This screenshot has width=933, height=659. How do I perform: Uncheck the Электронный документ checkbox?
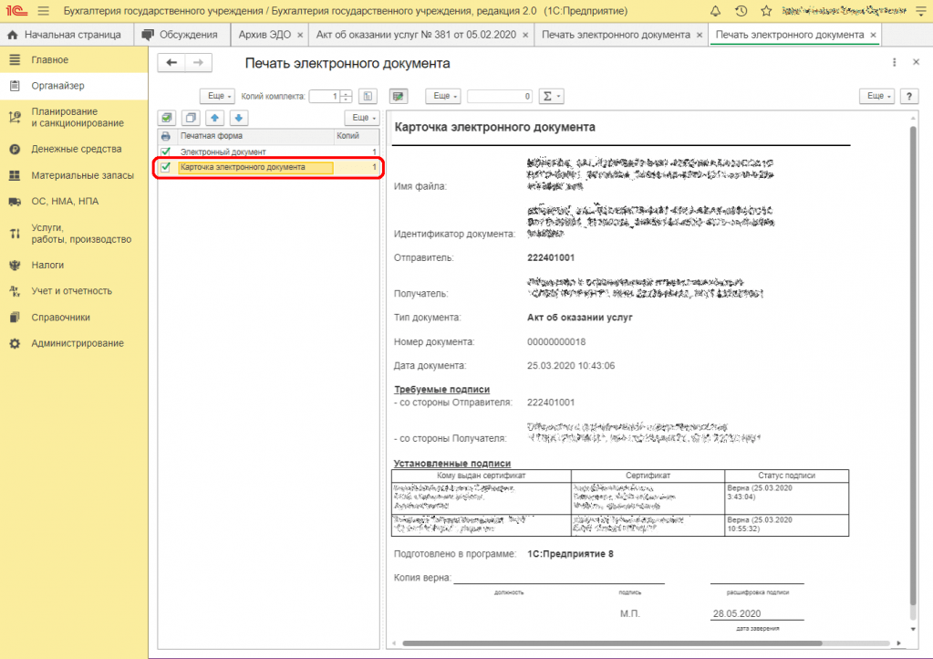click(x=166, y=152)
